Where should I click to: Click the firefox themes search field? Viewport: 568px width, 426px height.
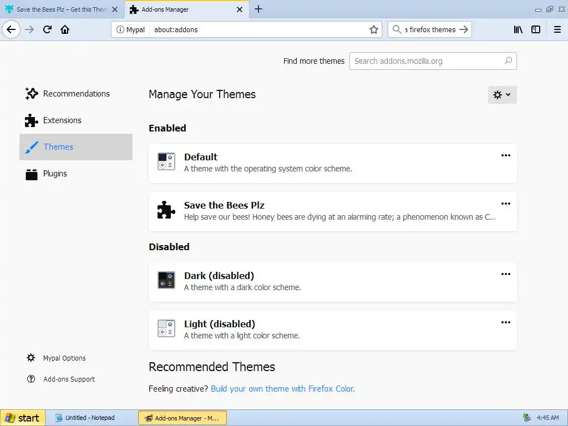(430, 29)
